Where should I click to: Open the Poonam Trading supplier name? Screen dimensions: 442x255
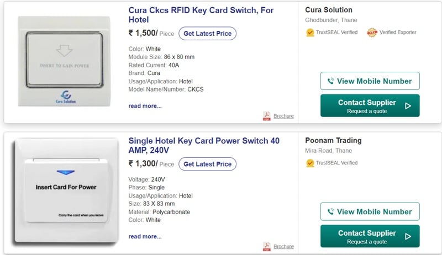[x=333, y=141]
